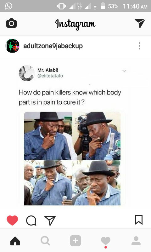Open activity heart tab with notification dot

point(106,242)
